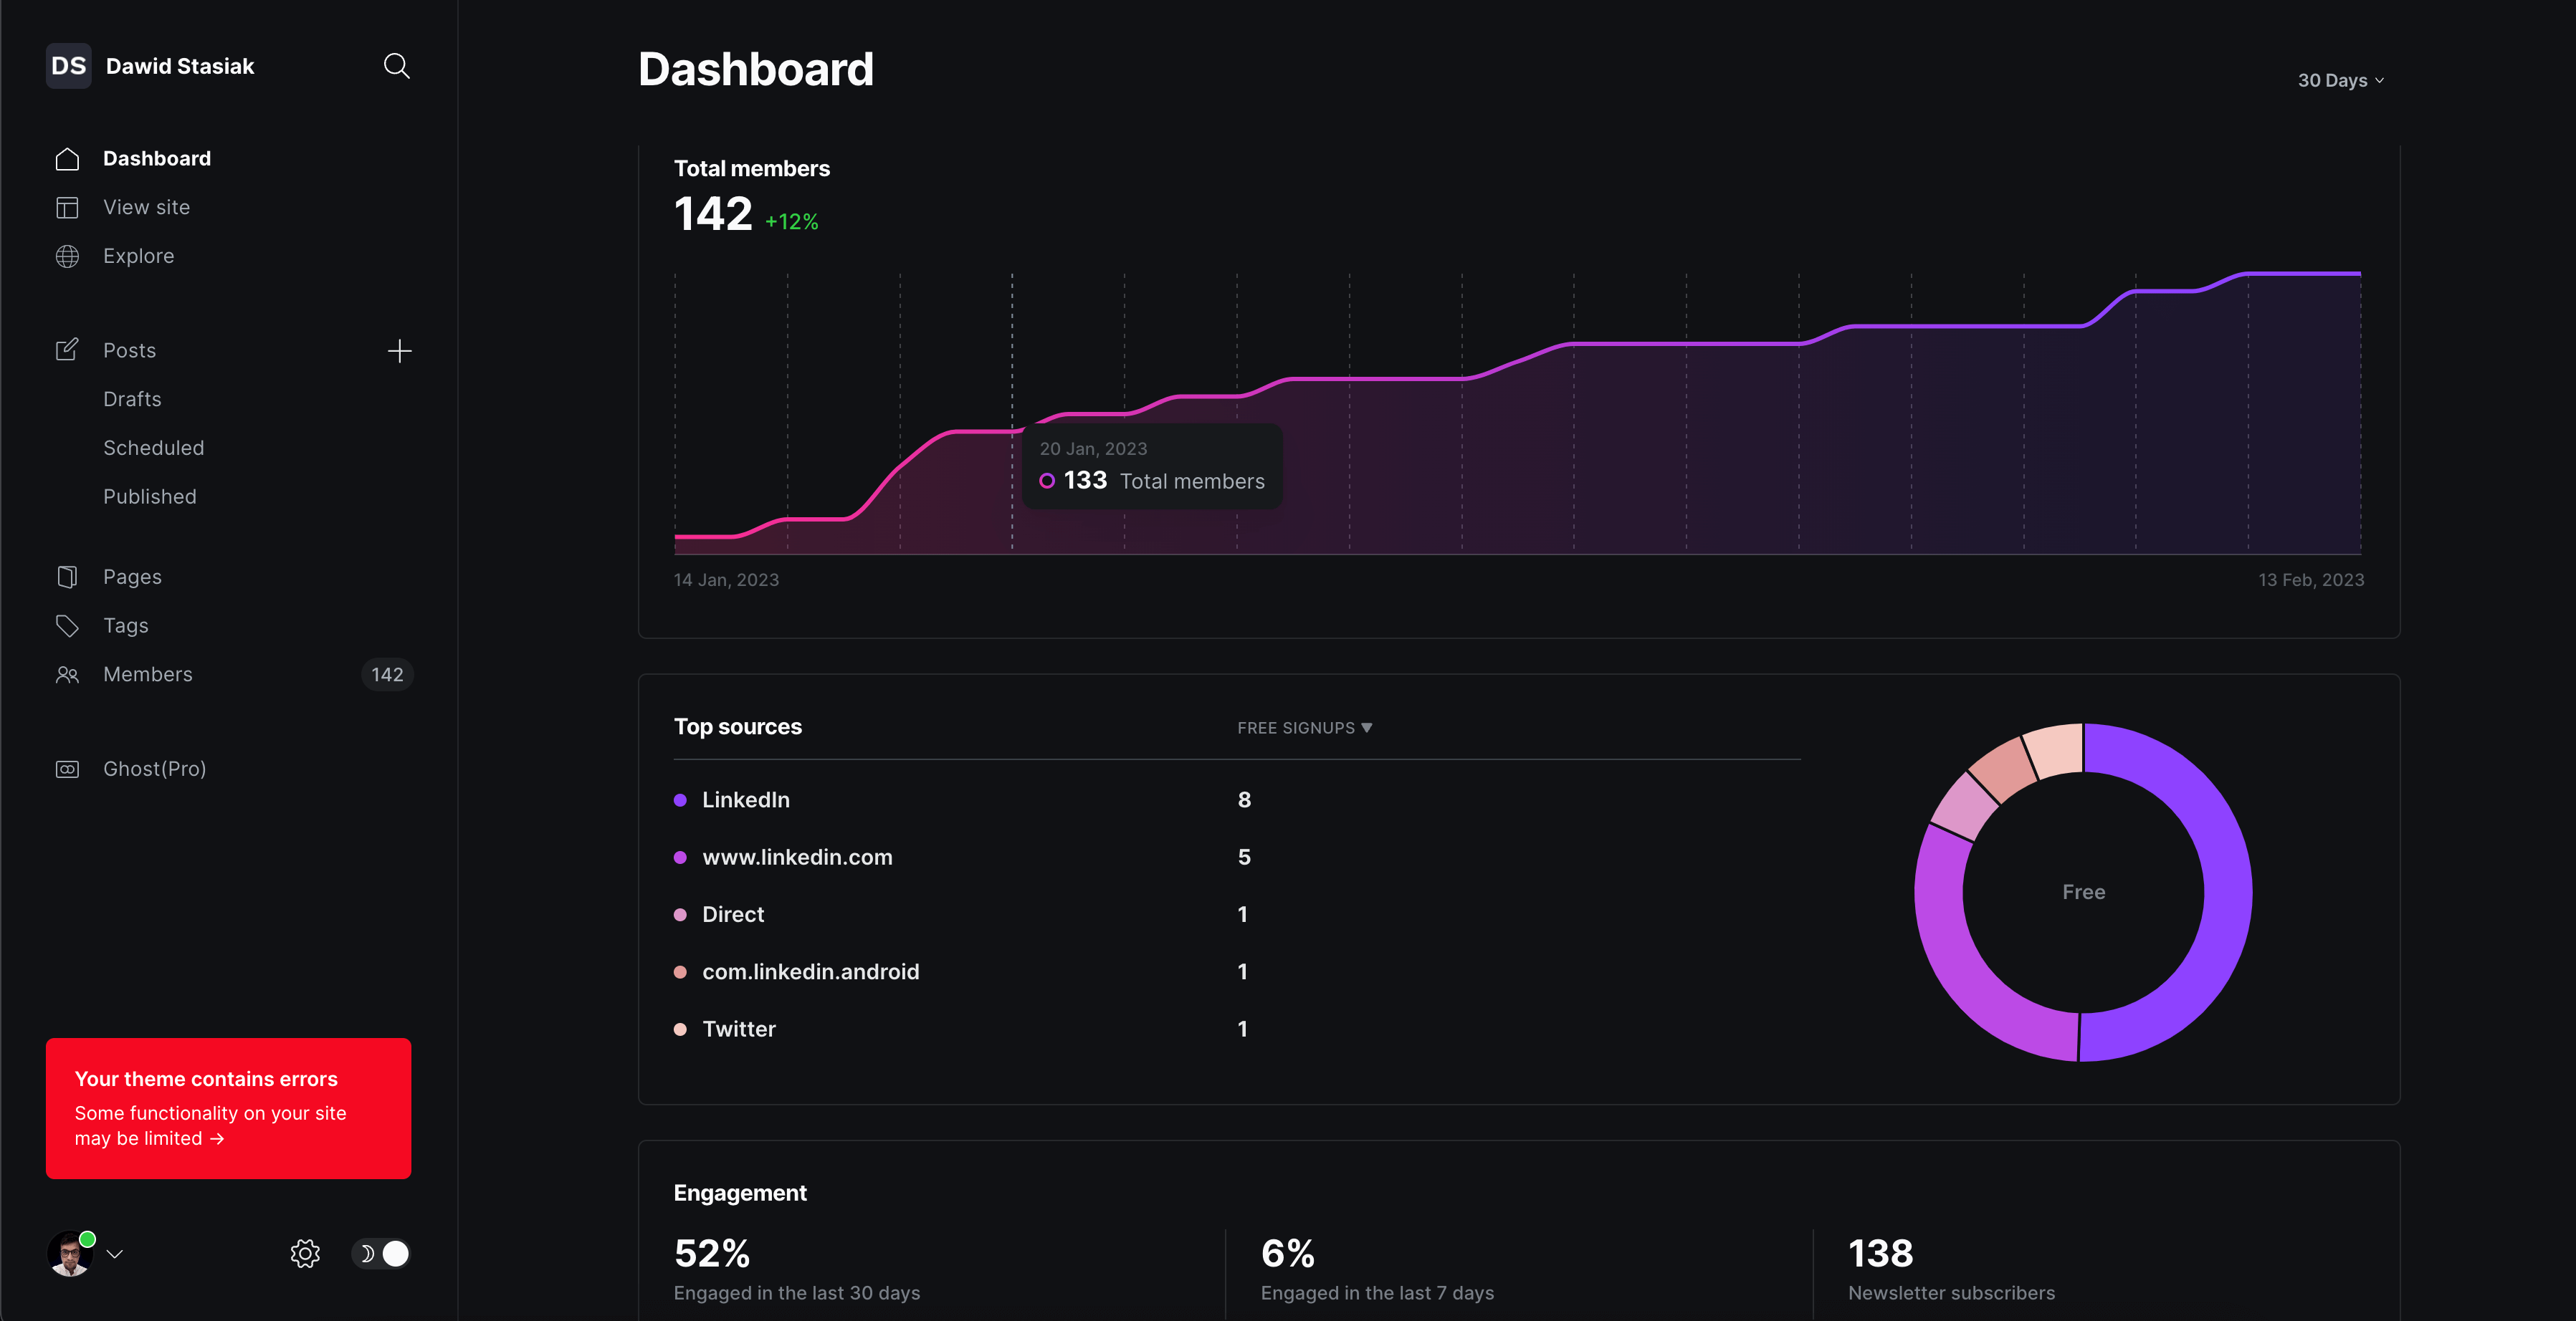2576x1321 pixels.
Task: Click the Ghost(Pro) billing icon
Action: pos(67,769)
